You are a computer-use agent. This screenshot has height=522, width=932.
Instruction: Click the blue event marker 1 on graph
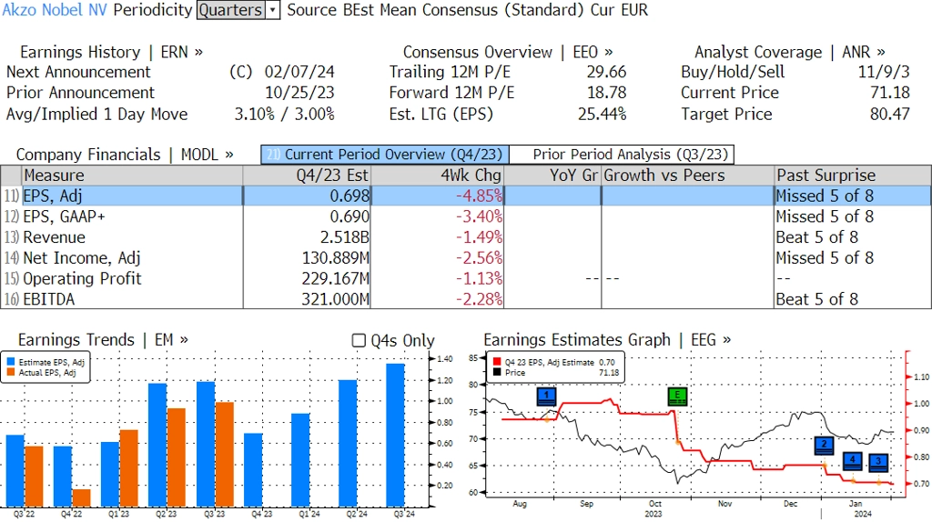(x=546, y=397)
